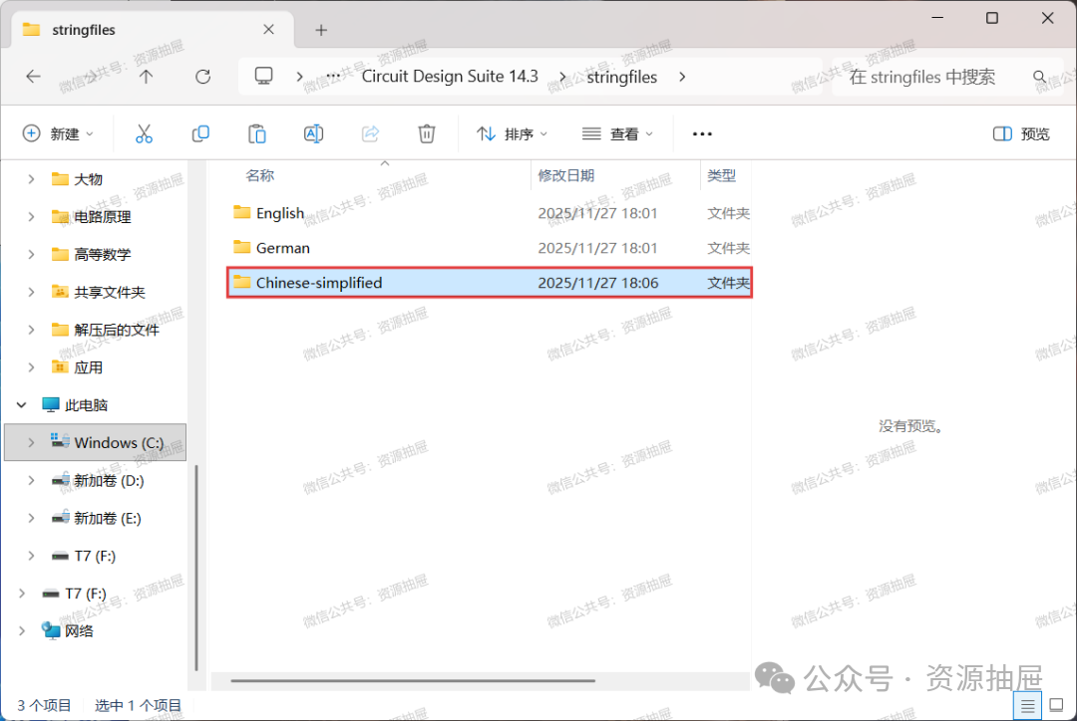Select 解压后的文件 folder in sidebar
The image size is (1077, 721).
116,330
